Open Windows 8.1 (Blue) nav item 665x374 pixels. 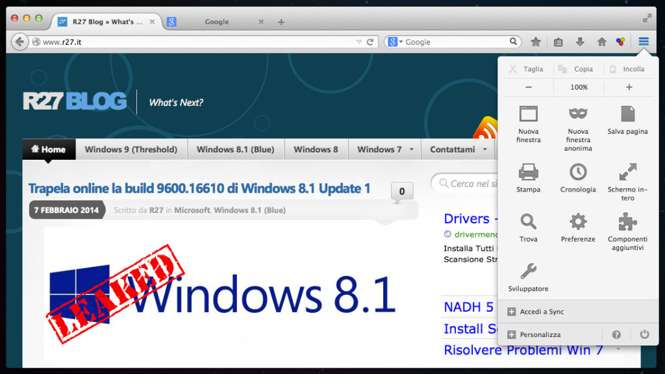coord(235,149)
